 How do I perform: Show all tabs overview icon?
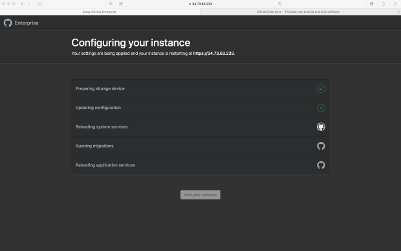[x=395, y=4]
